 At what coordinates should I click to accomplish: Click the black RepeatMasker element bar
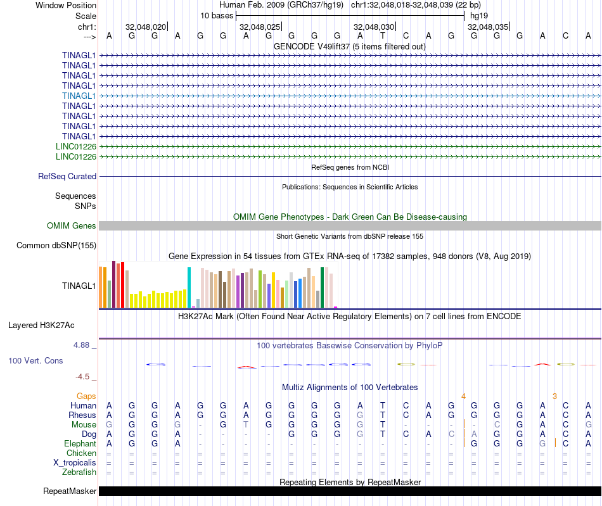[350, 491]
